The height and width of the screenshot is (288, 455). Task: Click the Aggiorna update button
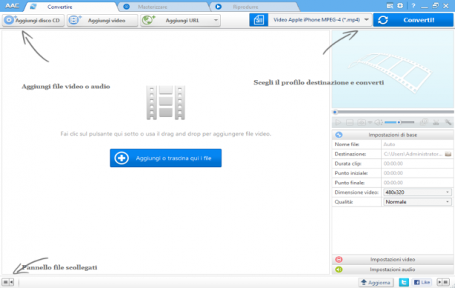pos(376,282)
